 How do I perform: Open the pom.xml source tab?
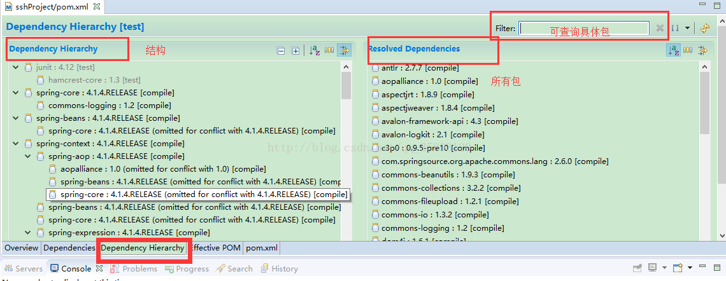[x=262, y=248]
